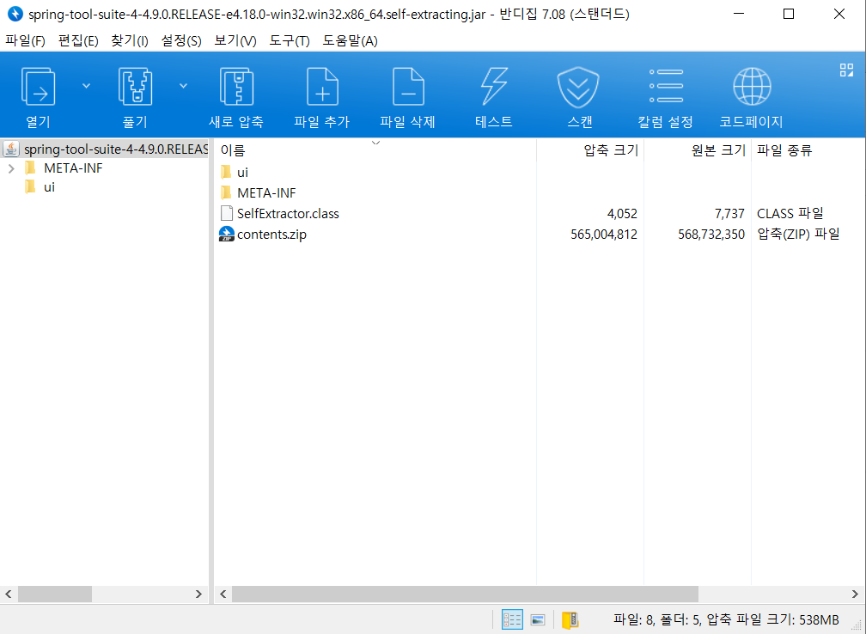
Task: Click the file list horizontal scrollbar thumb
Action: tap(465, 594)
